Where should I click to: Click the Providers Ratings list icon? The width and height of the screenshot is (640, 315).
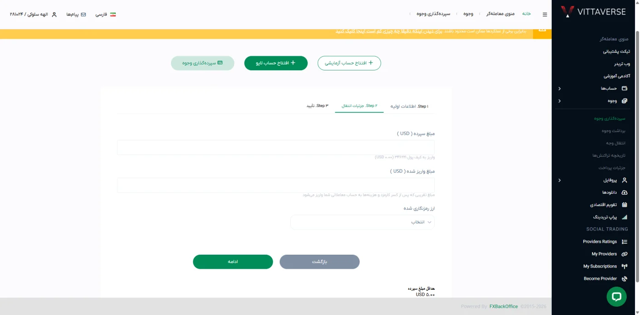click(x=624, y=241)
